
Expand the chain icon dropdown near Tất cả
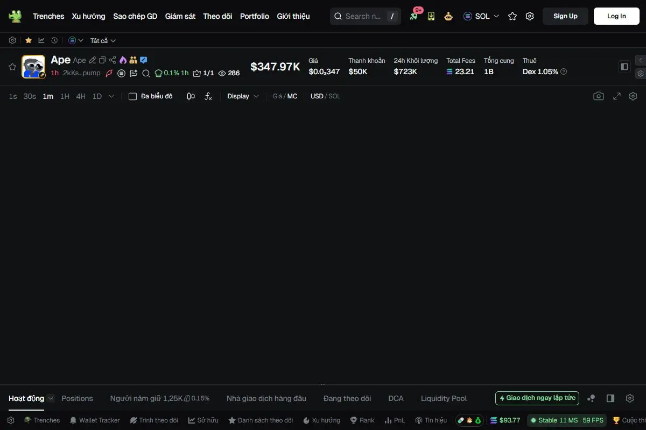tap(76, 40)
